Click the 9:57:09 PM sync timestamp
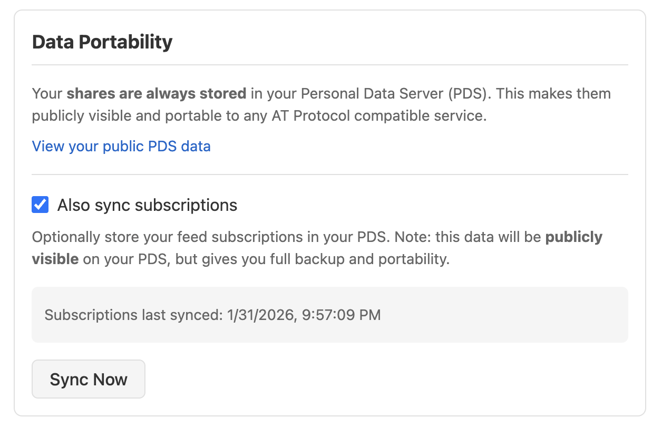The height and width of the screenshot is (427, 662). 341,315
